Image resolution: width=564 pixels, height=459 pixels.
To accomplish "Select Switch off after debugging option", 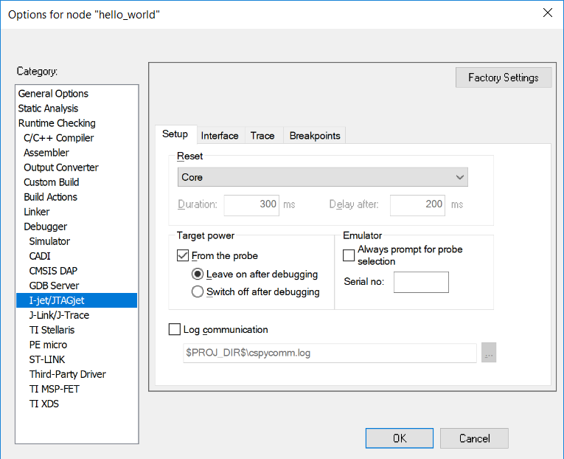I will [197, 291].
